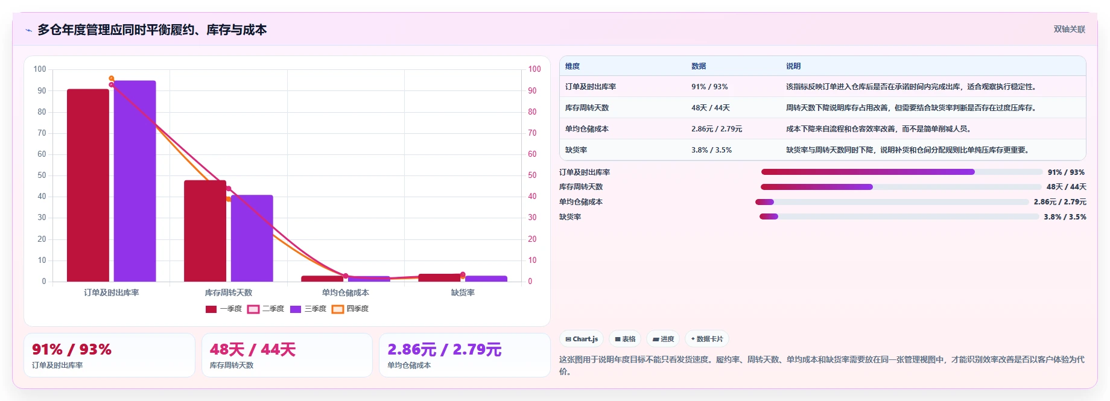Click the 单均仓储成本 progress bar

point(892,202)
